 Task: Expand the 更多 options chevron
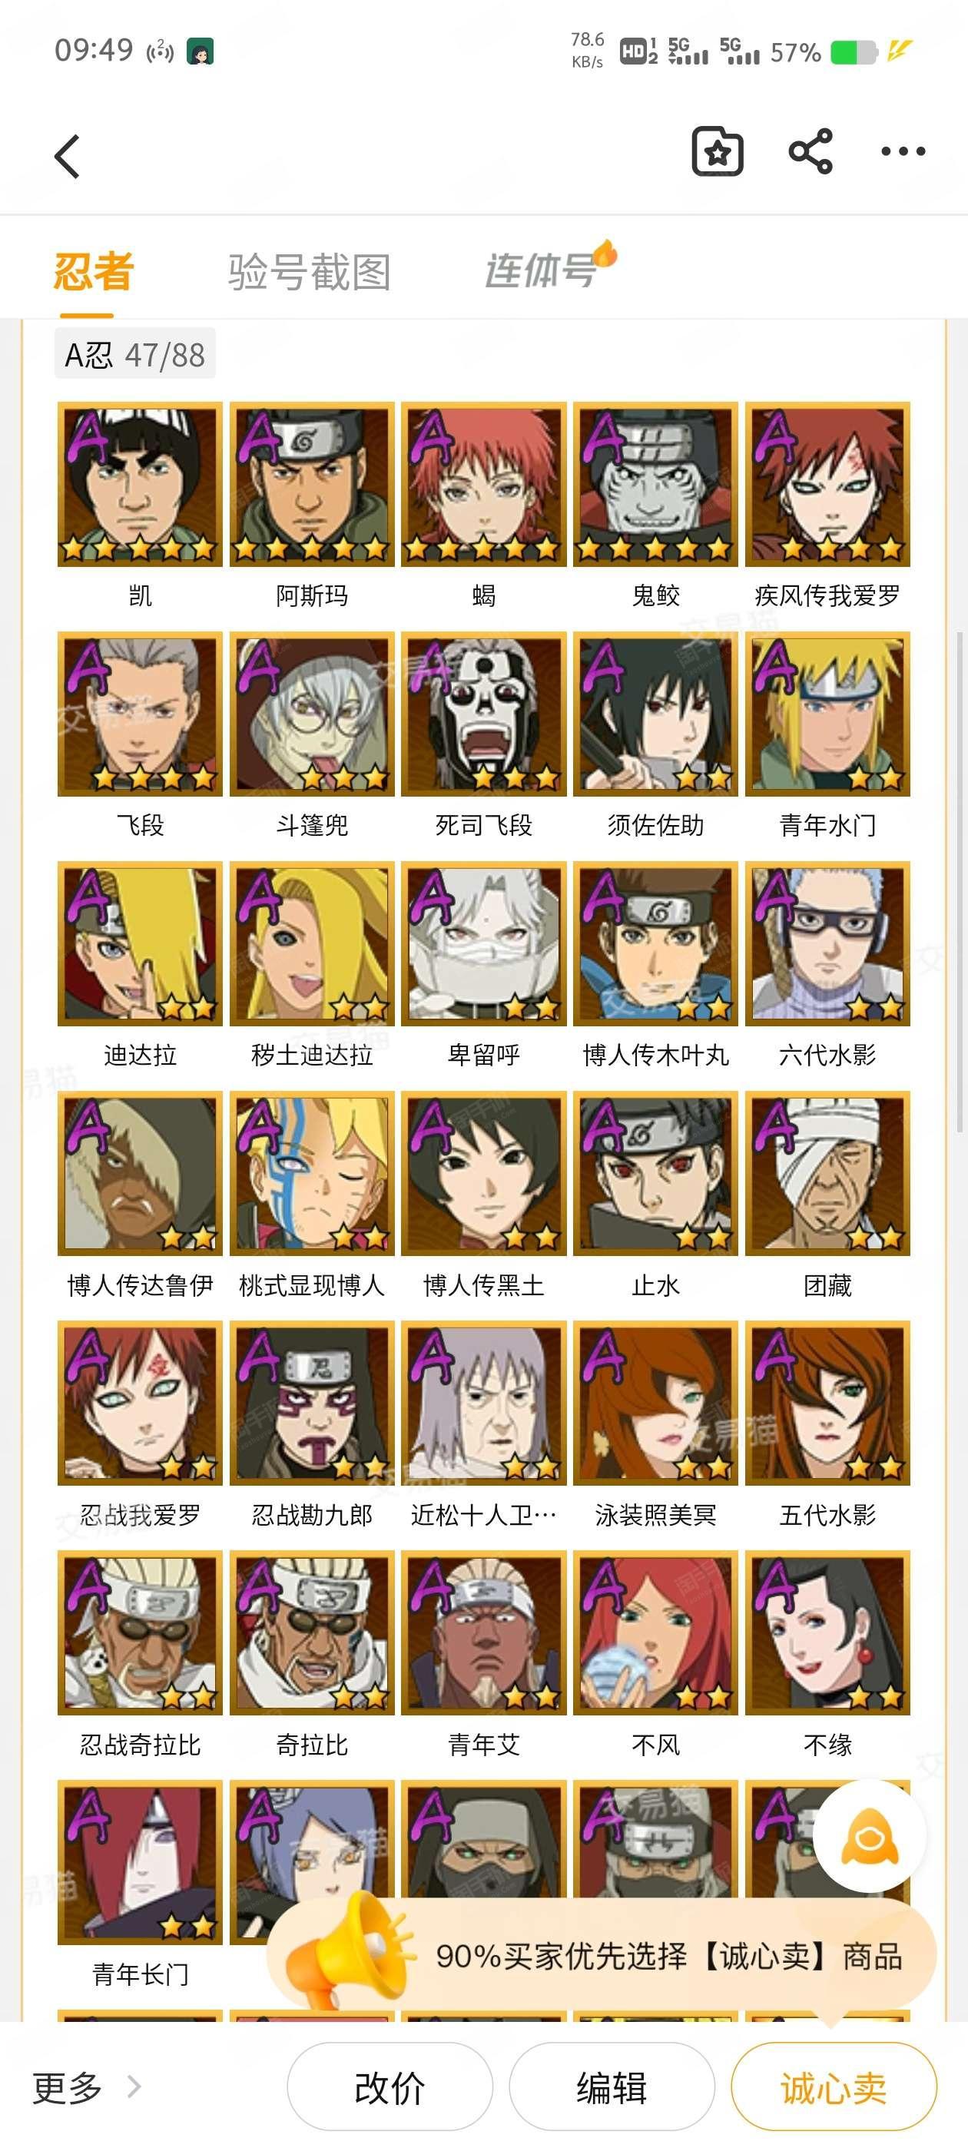[x=134, y=2086]
